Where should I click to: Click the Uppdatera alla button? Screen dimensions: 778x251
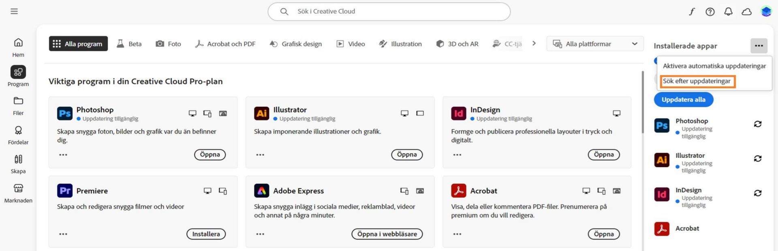(684, 99)
